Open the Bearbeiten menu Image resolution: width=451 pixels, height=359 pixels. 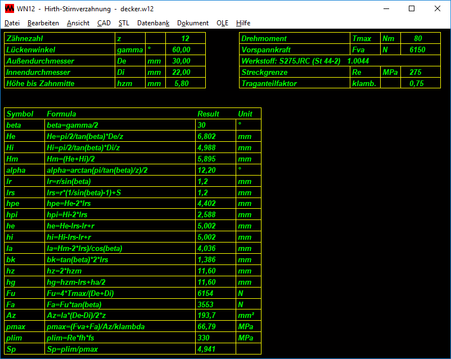pyautogui.click(x=43, y=23)
